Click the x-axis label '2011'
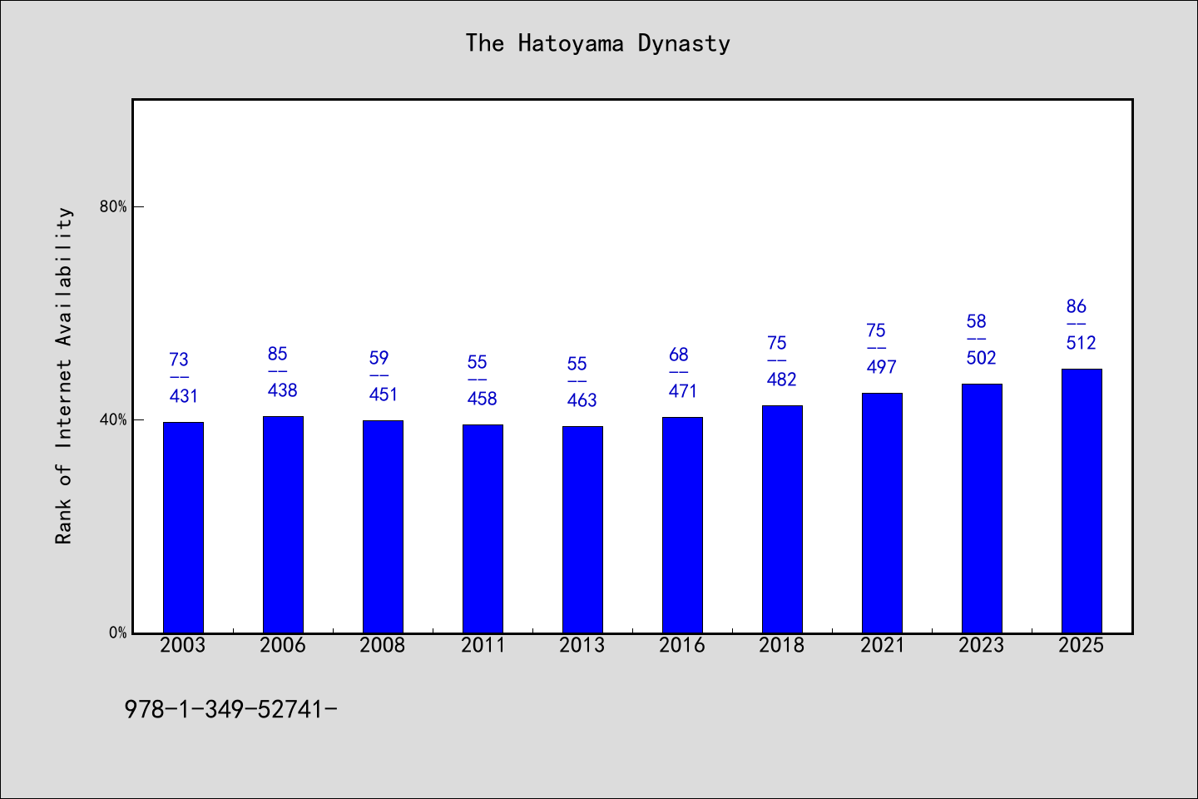1198x799 pixels. (483, 645)
